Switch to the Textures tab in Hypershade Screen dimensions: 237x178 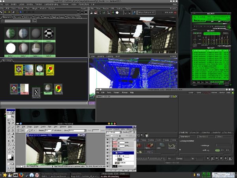point(17,17)
